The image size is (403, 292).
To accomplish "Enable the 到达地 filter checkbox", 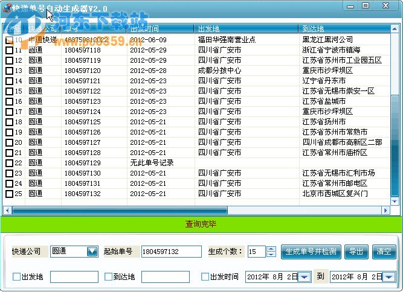I will click(x=108, y=276).
